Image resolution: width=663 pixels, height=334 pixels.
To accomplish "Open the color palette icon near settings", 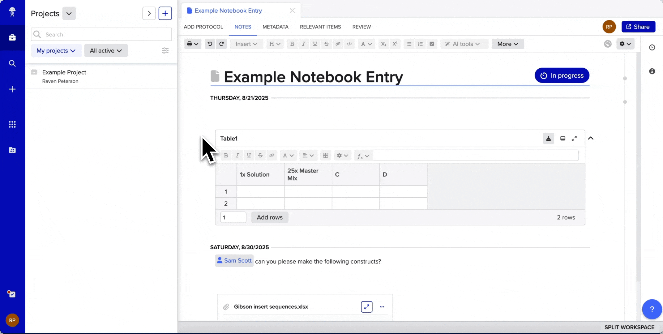I will [608, 44].
